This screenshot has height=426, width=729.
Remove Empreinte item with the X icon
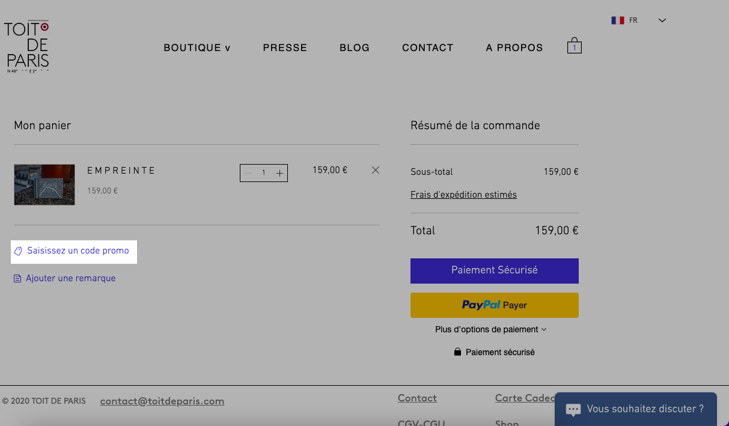pyautogui.click(x=376, y=170)
